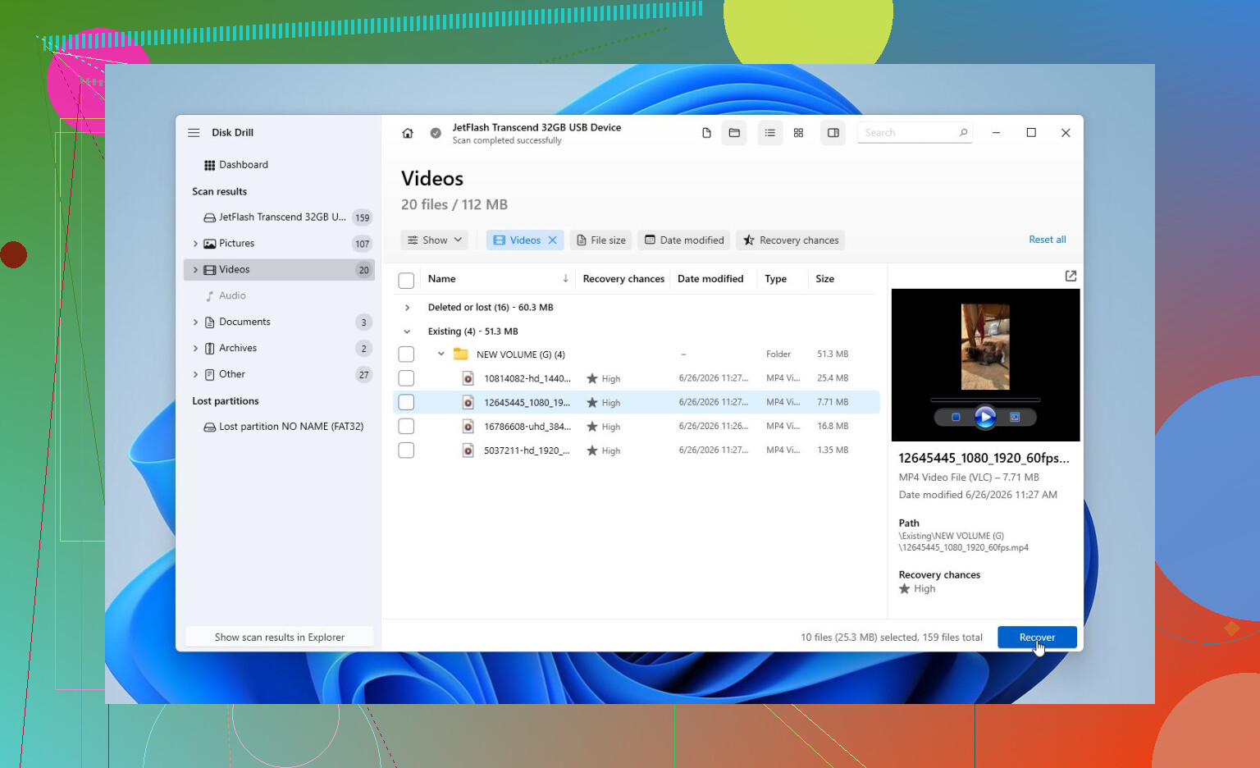This screenshot has height=768, width=1260.
Task: Check the select-all checkbox in header
Action: tap(406, 281)
